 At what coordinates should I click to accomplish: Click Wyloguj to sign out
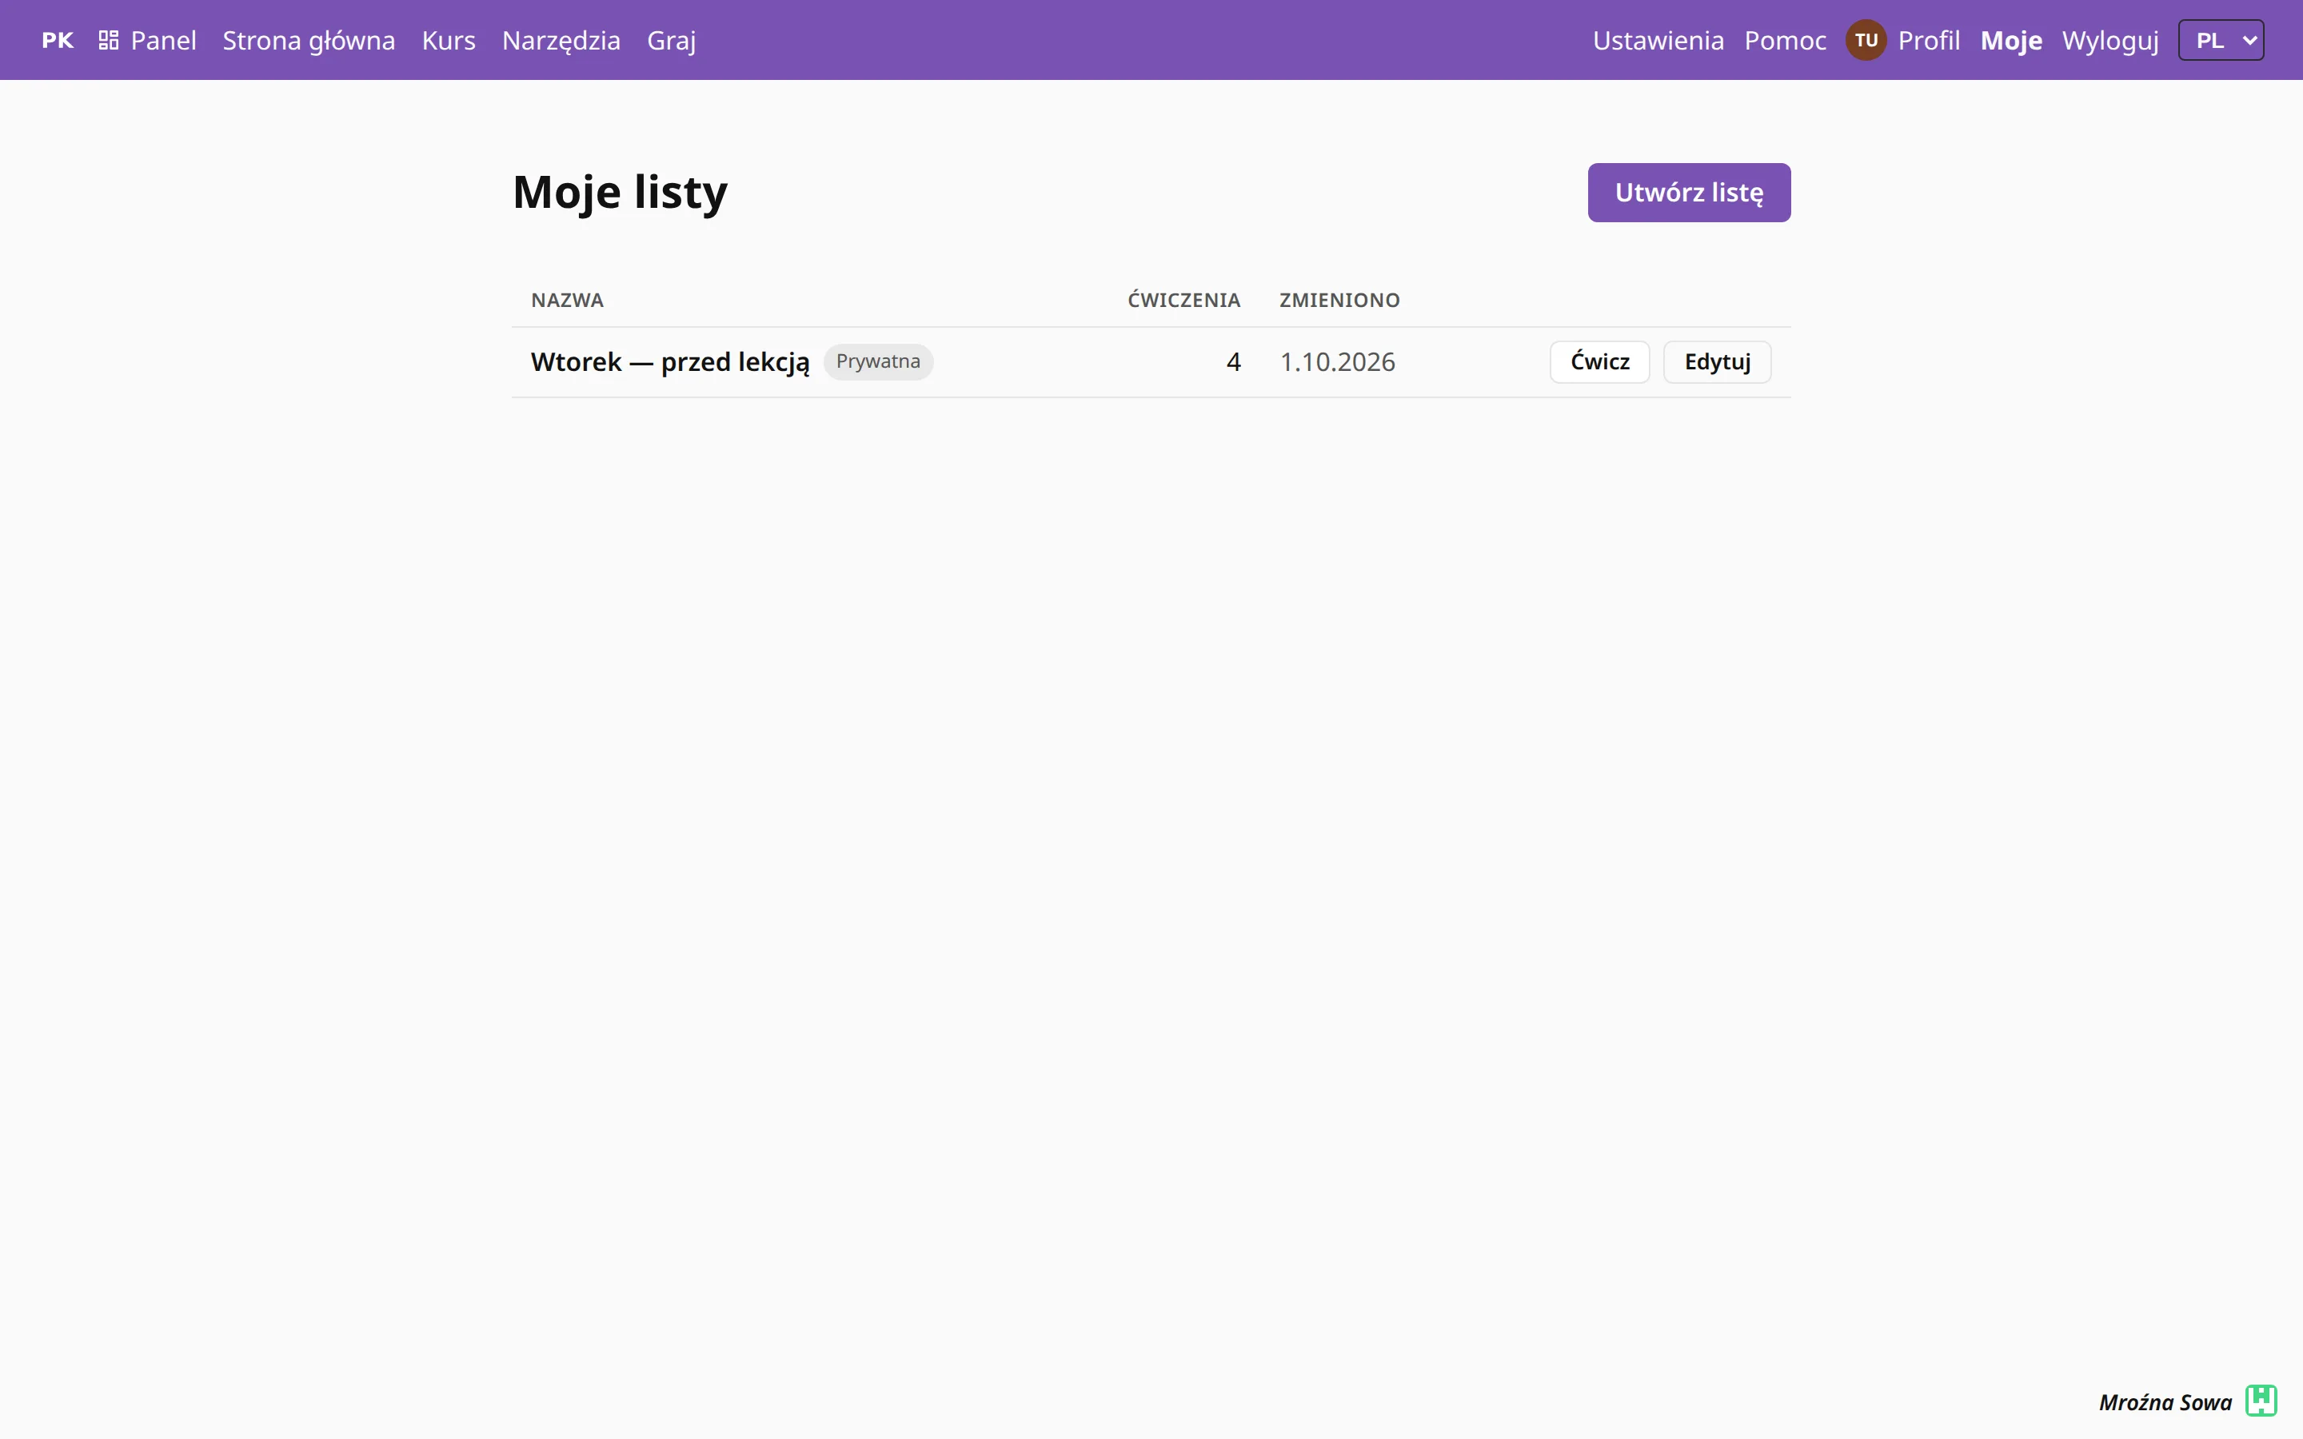pos(2109,40)
